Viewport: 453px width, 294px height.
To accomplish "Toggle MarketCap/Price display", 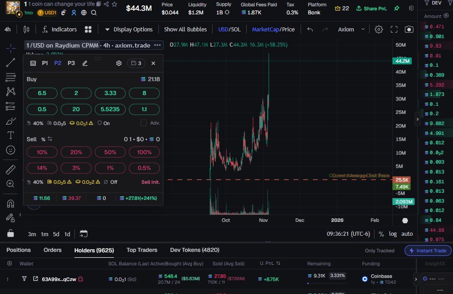I will click(x=273, y=30).
